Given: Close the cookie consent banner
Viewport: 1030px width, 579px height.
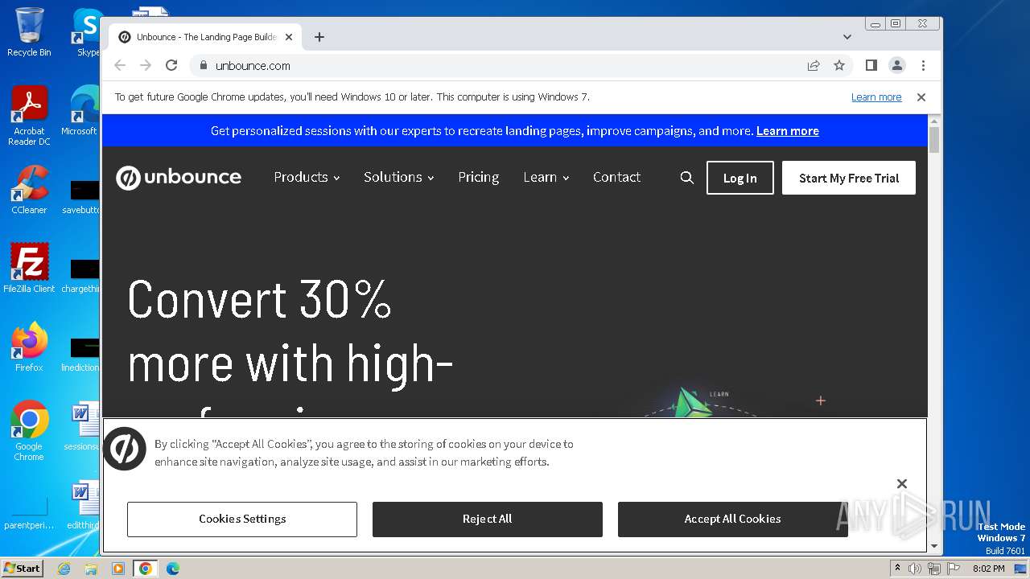Looking at the screenshot, I should pyautogui.click(x=902, y=483).
